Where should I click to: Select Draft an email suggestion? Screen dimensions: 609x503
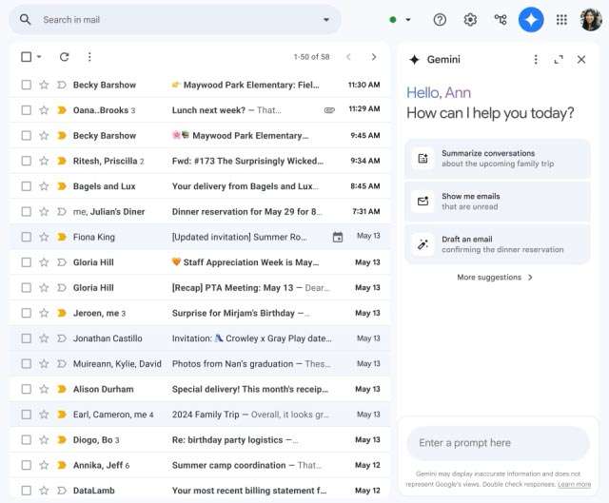tap(498, 244)
